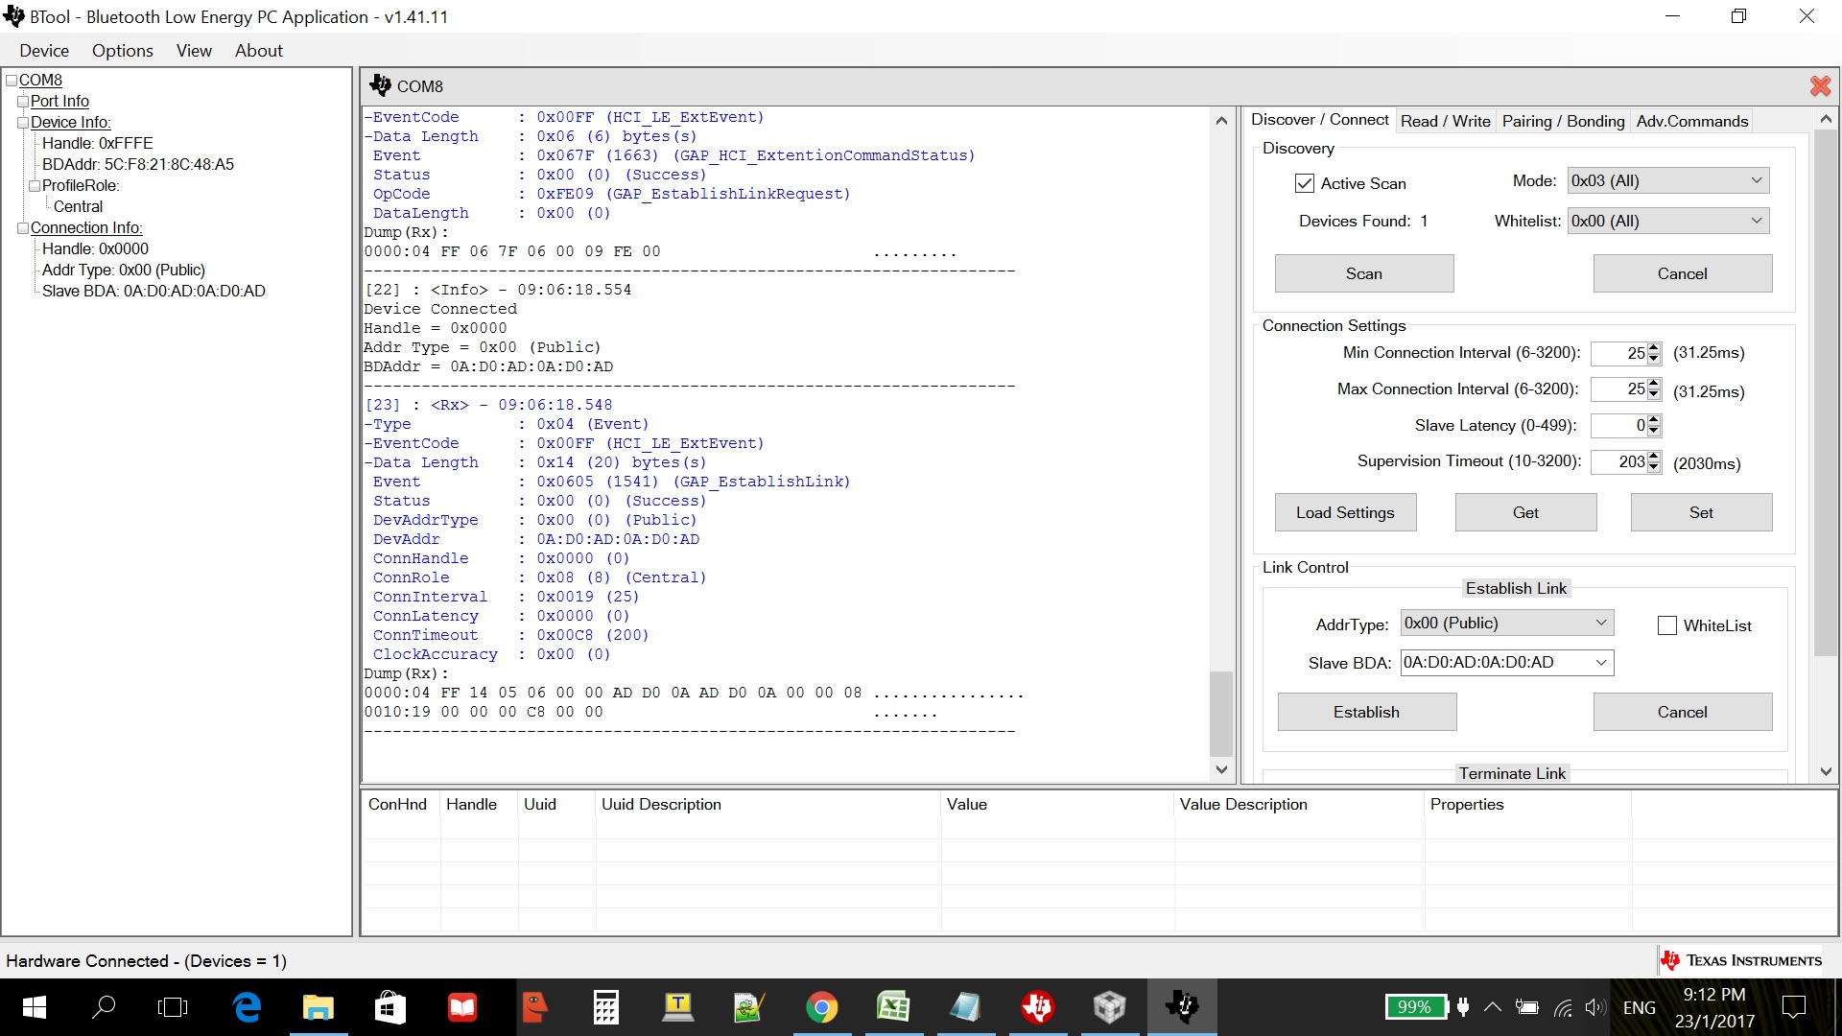The height and width of the screenshot is (1036, 1842).
Task: Open File Explorer from the taskbar
Action: click(318, 1007)
